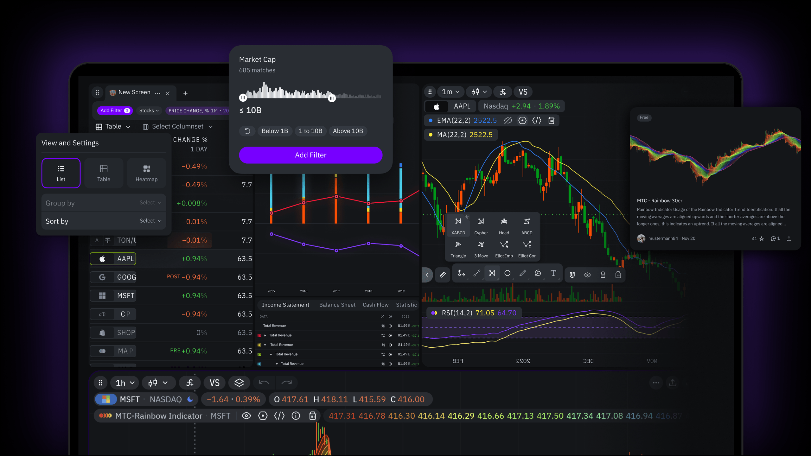
Task: Redo action in MSFT chart
Action: click(x=287, y=383)
